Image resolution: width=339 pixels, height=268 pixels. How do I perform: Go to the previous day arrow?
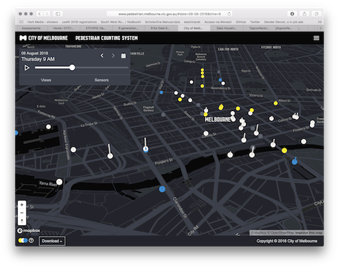102,55
